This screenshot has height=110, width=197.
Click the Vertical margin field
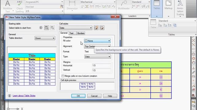tap(102, 70)
